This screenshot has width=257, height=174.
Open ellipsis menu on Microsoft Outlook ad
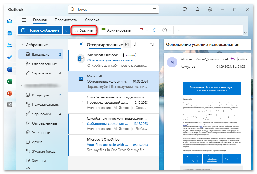coord(140,55)
